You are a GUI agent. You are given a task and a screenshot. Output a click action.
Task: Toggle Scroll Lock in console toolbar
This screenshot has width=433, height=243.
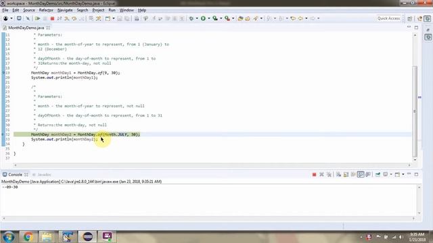coord(346,175)
